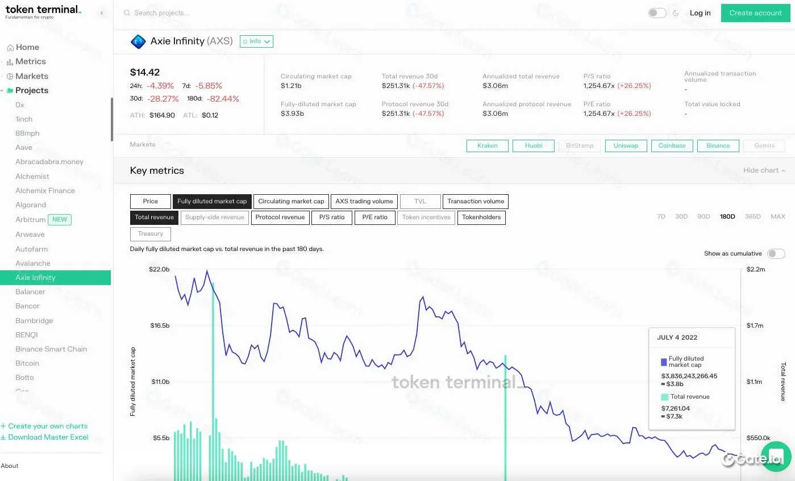This screenshot has width=795, height=481.
Task: Click the Projects folder icon
Action: [x=9, y=90]
